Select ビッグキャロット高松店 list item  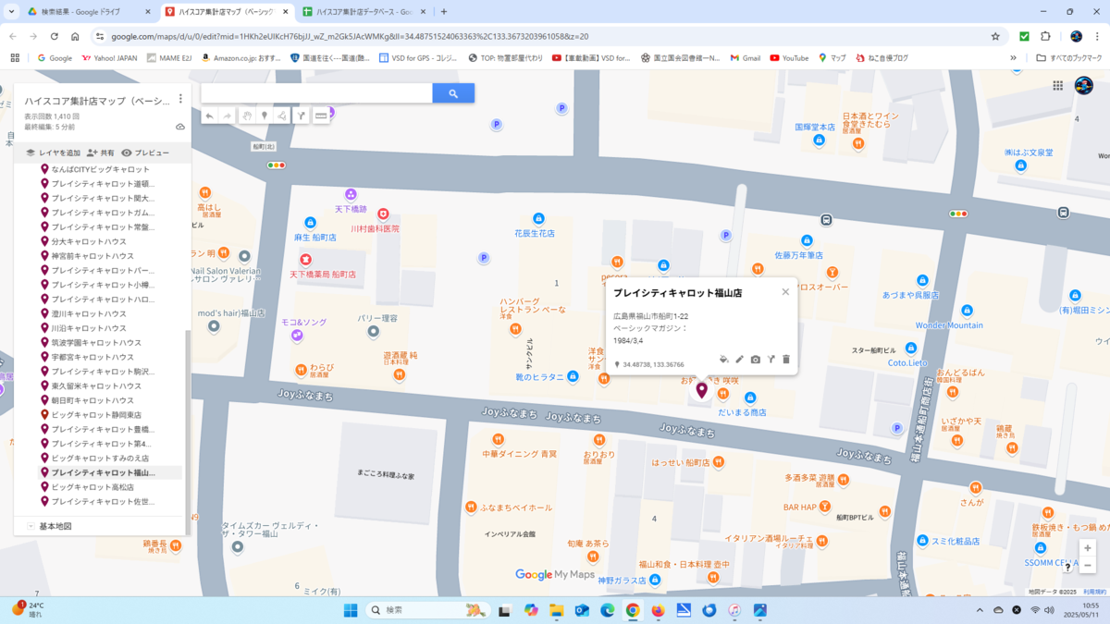pyautogui.click(x=92, y=487)
